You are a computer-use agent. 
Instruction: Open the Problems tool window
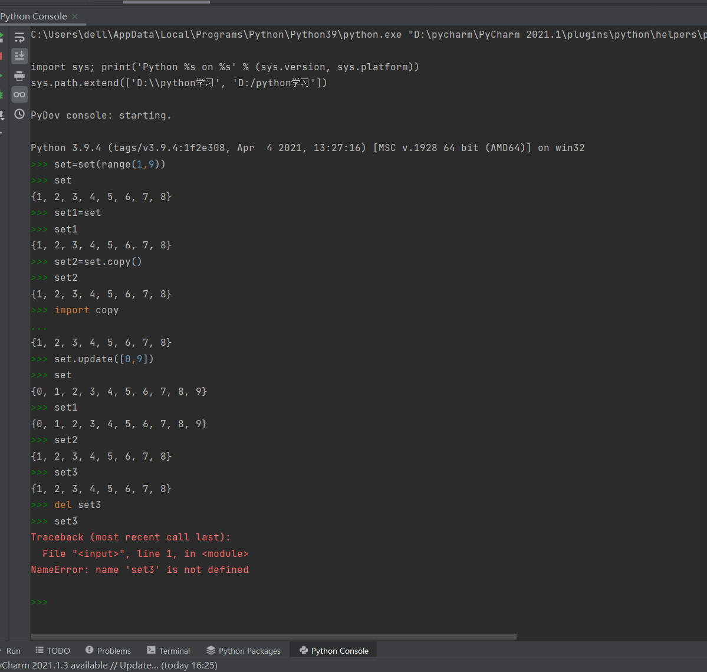[108, 651]
